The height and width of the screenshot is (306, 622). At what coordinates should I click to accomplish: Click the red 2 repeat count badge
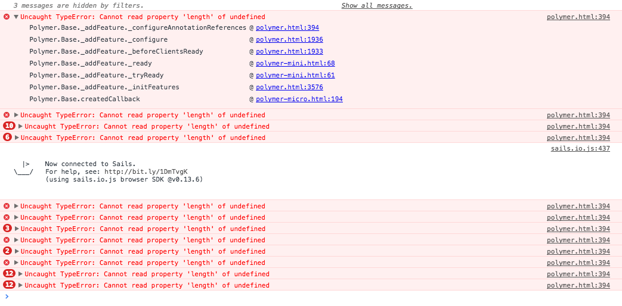tap(7, 251)
